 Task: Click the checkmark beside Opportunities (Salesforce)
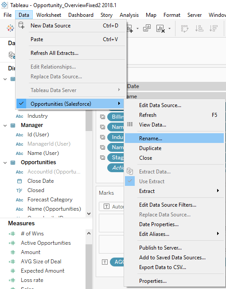21,104
